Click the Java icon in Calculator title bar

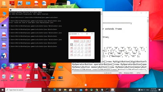(x=70, y=34)
